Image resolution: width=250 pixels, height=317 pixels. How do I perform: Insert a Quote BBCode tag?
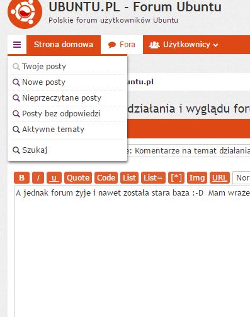pos(78,178)
